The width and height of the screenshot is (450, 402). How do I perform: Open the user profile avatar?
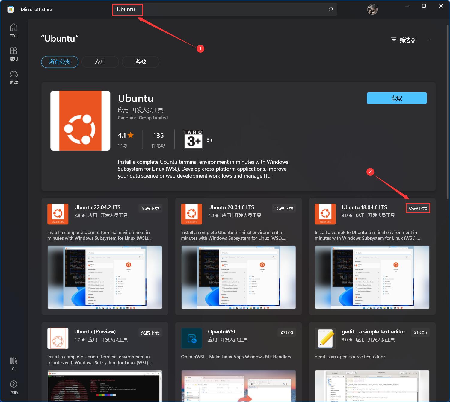pyautogui.click(x=372, y=10)
